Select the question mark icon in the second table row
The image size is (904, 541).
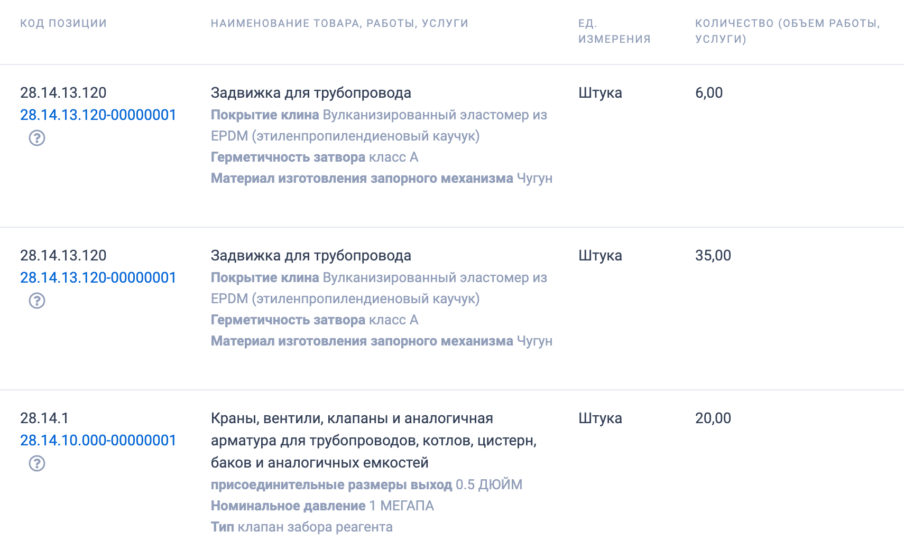[x=37, y=300]
